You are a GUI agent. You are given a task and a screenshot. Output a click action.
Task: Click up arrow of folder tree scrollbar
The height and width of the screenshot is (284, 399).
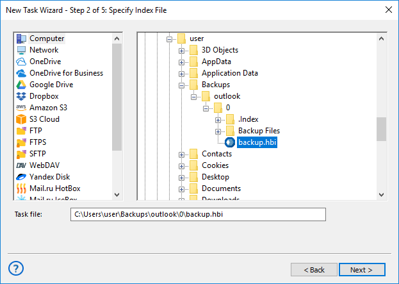(381, 38)
